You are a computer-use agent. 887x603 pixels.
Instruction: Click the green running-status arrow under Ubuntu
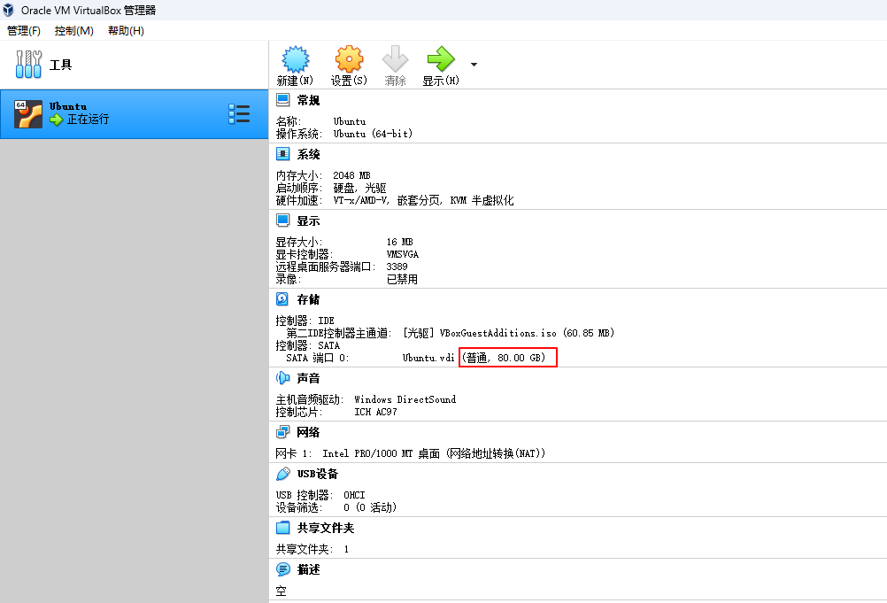(56, 120)
